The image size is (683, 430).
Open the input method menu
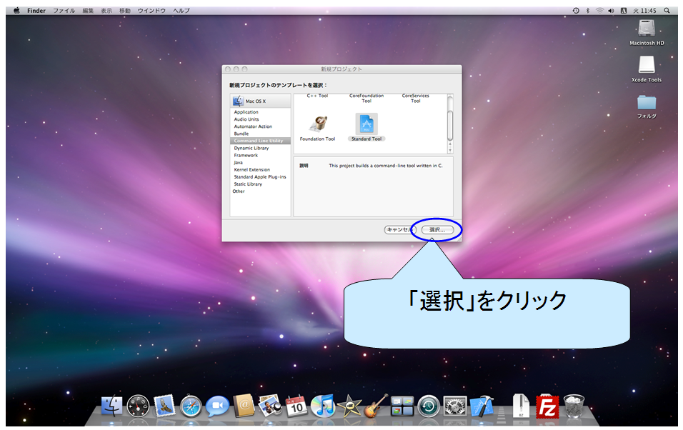click(624, 11)
